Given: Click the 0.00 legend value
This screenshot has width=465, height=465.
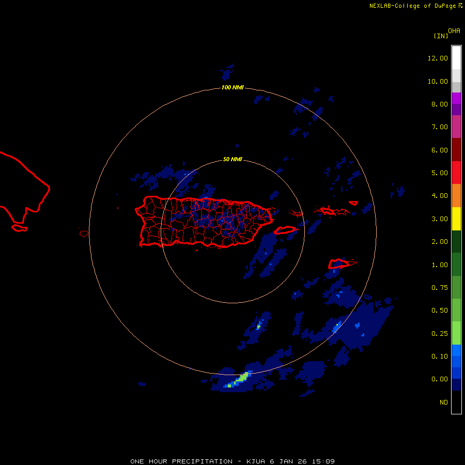Looking at the screenshot, I should [440, 379].
